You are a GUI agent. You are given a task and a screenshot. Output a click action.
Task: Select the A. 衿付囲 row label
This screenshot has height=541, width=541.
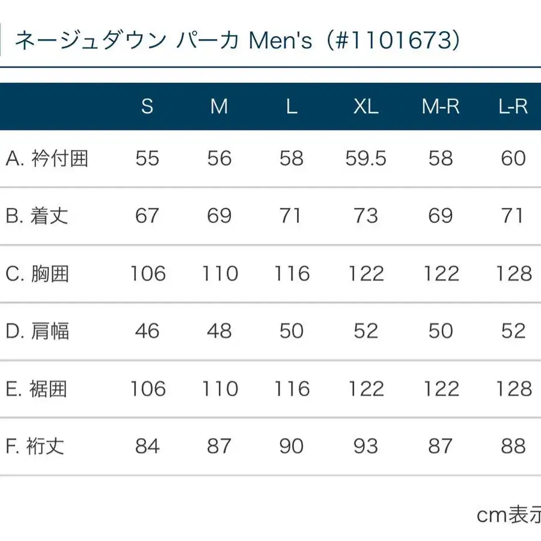tap(47, 159)
